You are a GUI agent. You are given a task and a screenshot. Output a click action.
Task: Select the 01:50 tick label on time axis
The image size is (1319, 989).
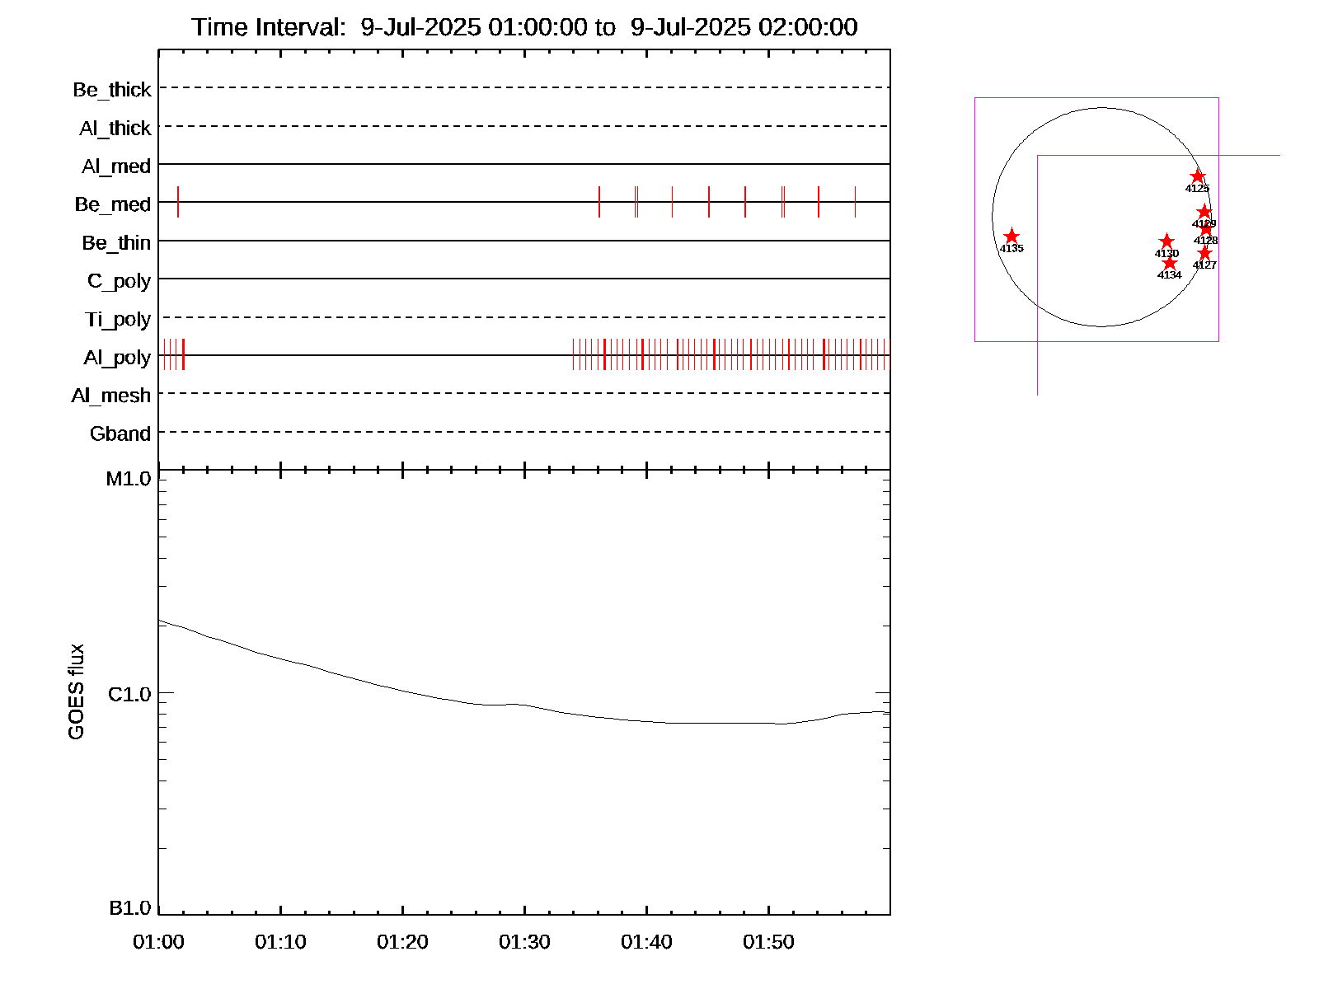(x=768, y=942)
